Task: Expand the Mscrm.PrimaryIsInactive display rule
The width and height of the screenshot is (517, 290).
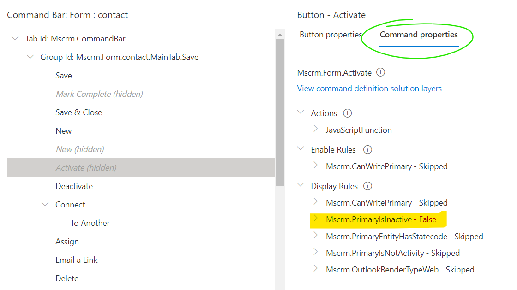Action: 316,219
